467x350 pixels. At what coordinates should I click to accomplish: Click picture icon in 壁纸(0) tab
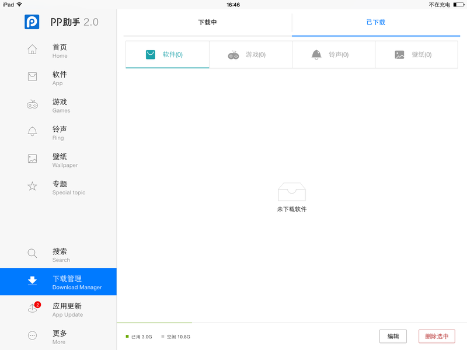[399, 55]
